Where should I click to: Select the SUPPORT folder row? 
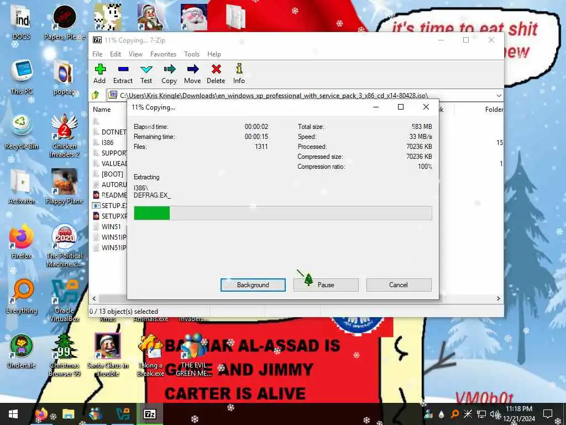[x=110, y=153]
